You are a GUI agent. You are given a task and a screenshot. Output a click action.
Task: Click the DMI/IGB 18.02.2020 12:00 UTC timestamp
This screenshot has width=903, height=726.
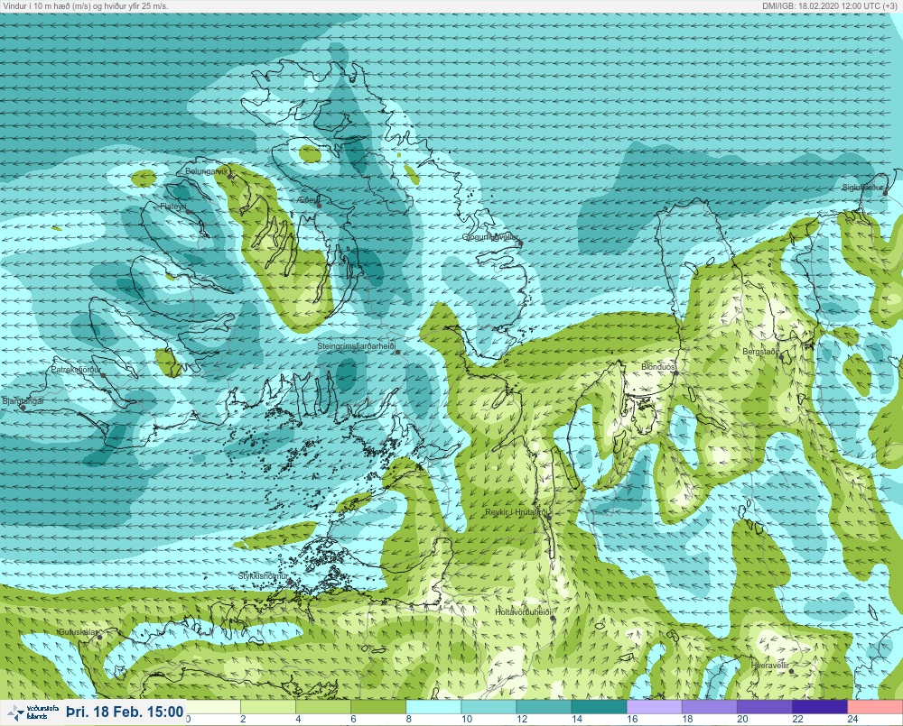pos(829,5)
